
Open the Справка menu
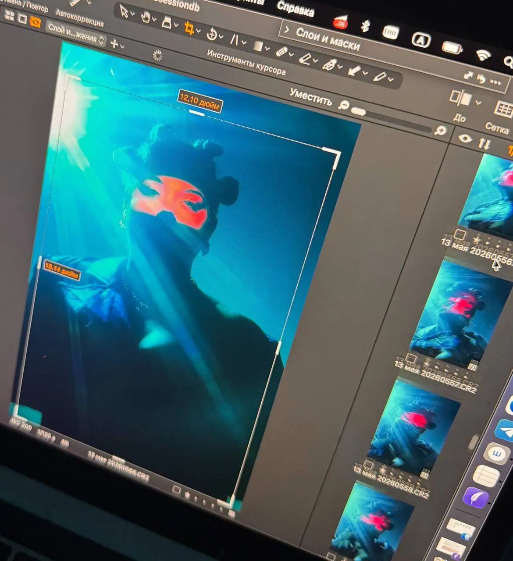tap(295, 8)
